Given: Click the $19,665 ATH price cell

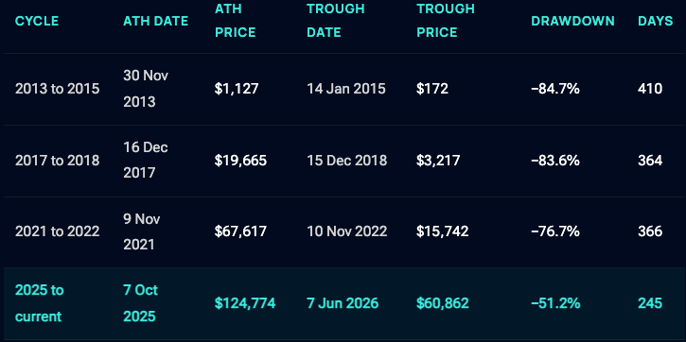Looking at the screenshot, I should (x=240, y=161).
